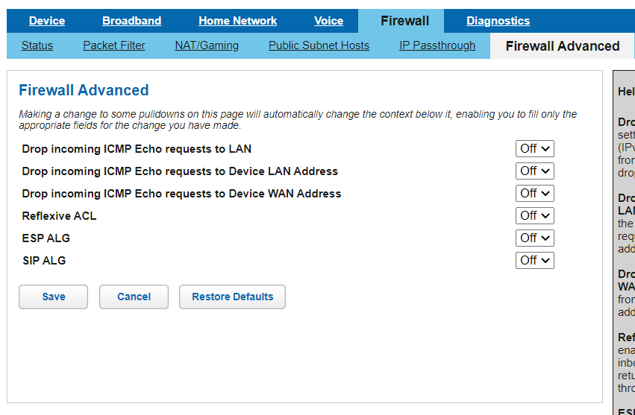Expand Device LAN Address ICMP drop dropdown
Image resolution: width=635 pixels, height=415 pixels.
coord(534,171)
